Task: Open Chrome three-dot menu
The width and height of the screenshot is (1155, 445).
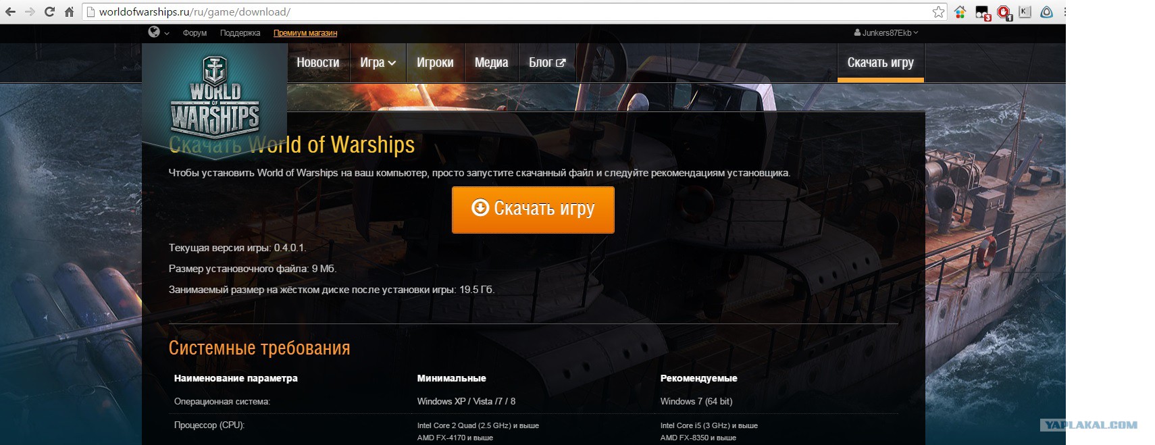Action: (1064, 11)
